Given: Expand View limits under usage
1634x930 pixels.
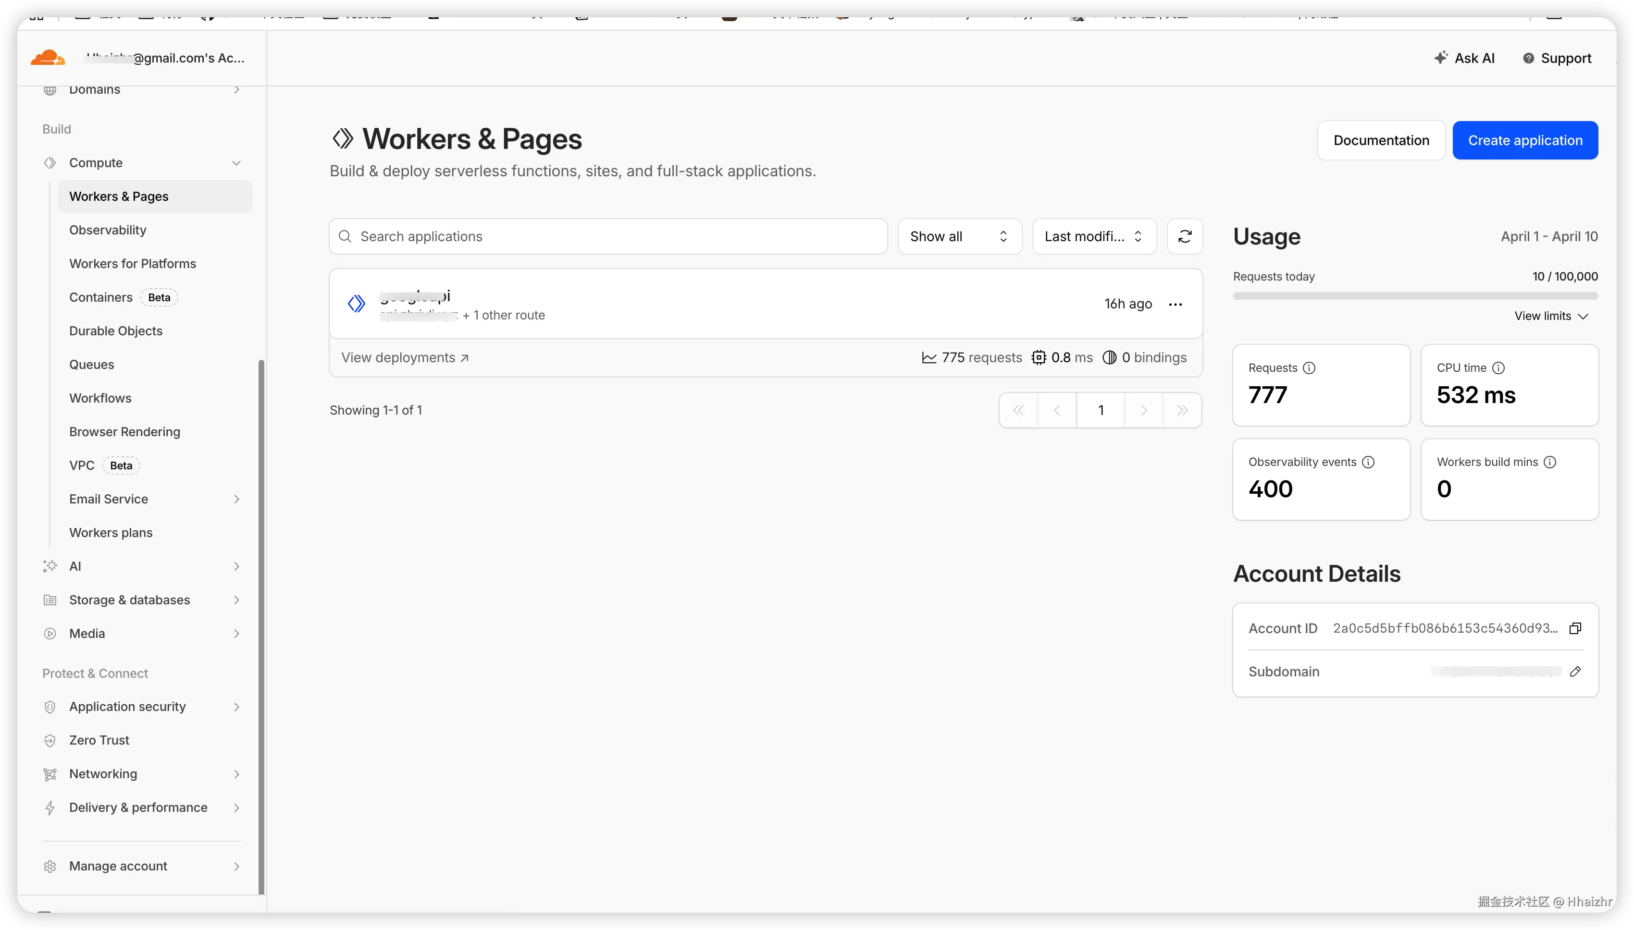Looking at the screenshot, I should pos(1551,316).
